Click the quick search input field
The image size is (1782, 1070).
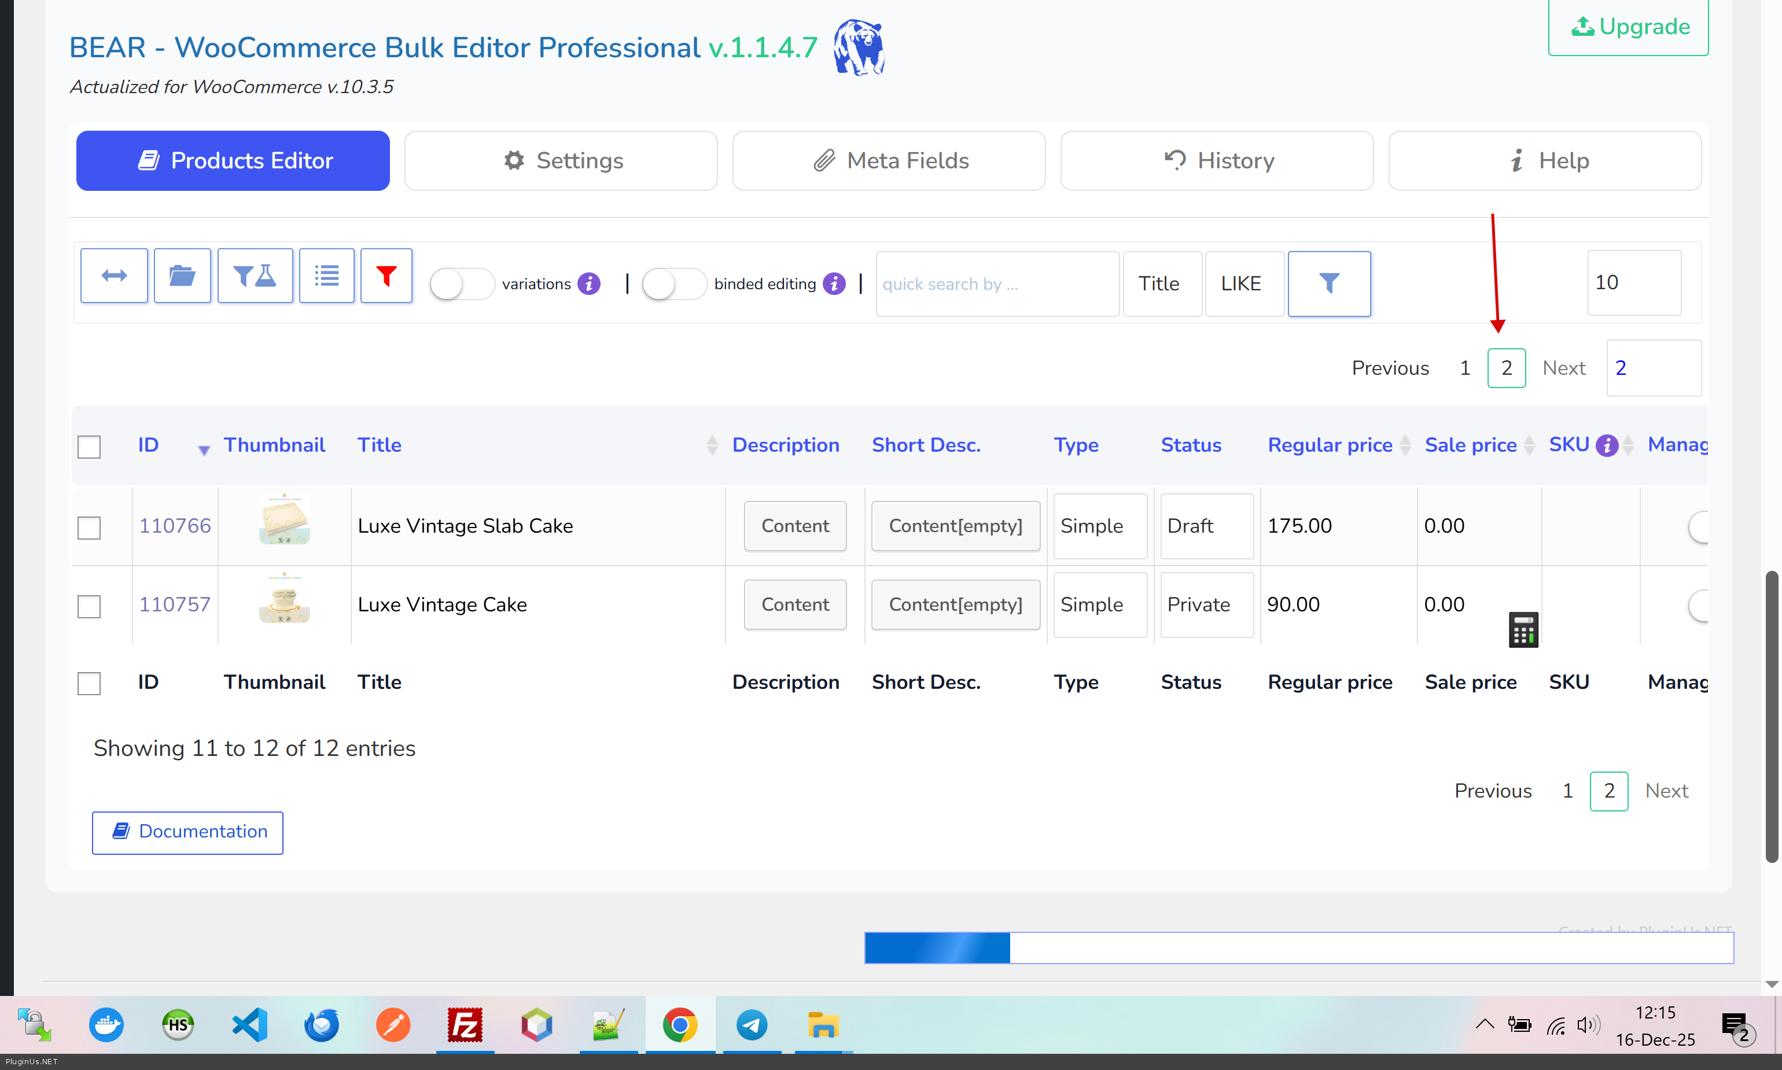(997, 283)
